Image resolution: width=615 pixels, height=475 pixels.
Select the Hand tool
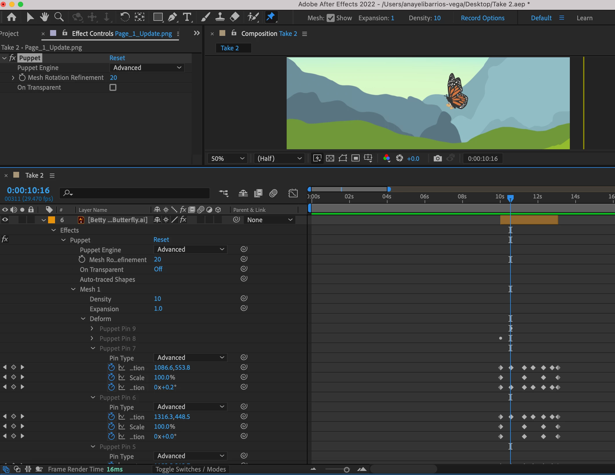pos(44,17)
